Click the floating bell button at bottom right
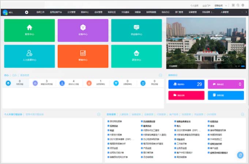This screenshot has width=249, height=164. click(240, 155)
